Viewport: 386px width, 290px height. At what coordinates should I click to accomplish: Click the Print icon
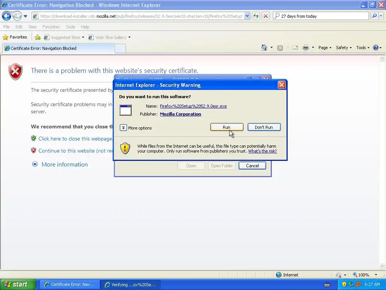pos(305,48)
